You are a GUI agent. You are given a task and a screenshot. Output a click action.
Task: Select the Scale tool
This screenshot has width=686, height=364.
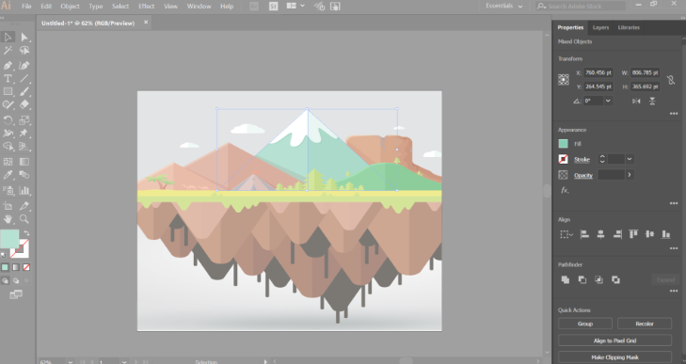pos(24,119)
